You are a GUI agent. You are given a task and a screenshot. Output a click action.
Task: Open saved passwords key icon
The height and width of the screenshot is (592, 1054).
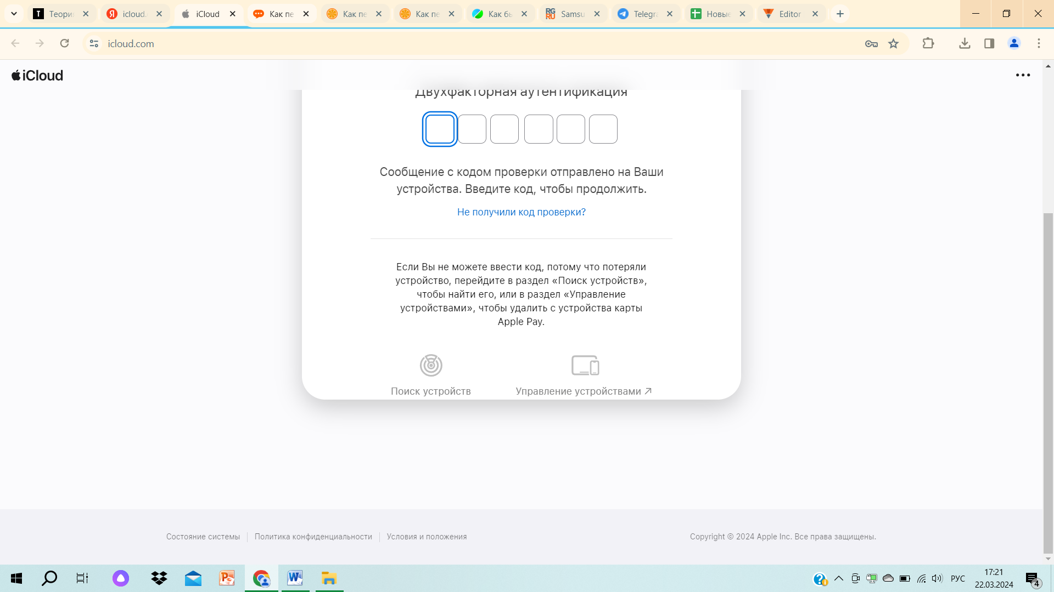871,44
